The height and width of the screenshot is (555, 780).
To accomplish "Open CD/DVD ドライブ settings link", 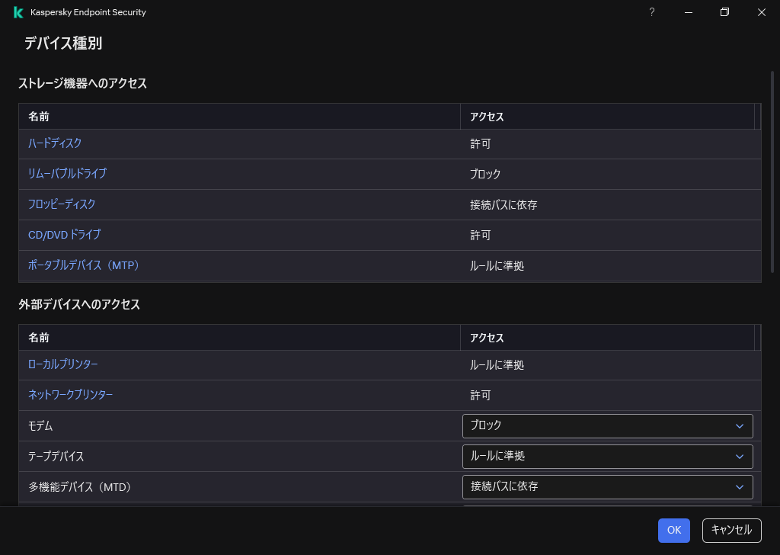I will pyautogui.click(x=64, y=235).
